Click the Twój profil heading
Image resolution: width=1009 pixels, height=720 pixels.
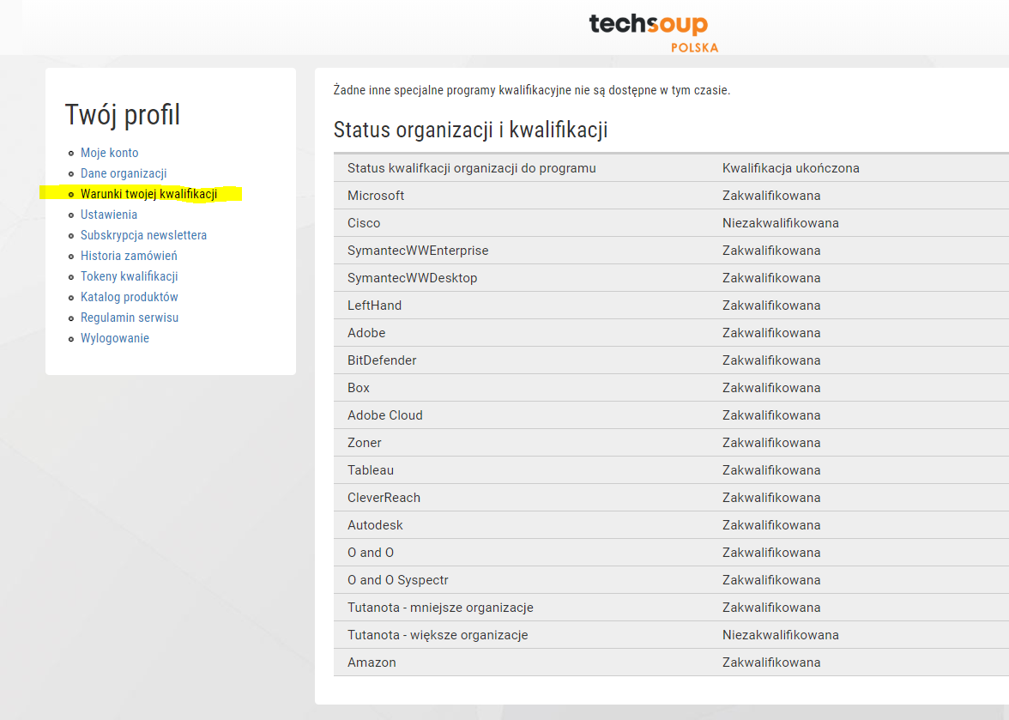coord(122,115)
